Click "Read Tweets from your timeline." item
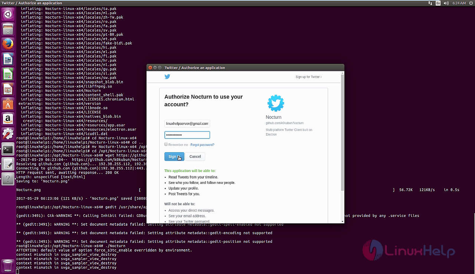Viewport: 475px width, 274px height. pyautogui.click(x=193, y=177)
